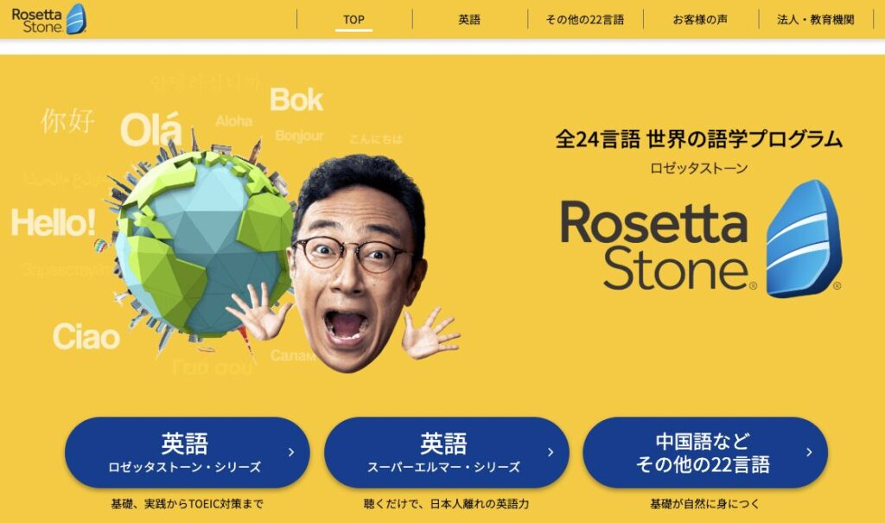Click 中国語など その他の22言語 button
This screenshot has height=523, width=885.
coord(705,452)
